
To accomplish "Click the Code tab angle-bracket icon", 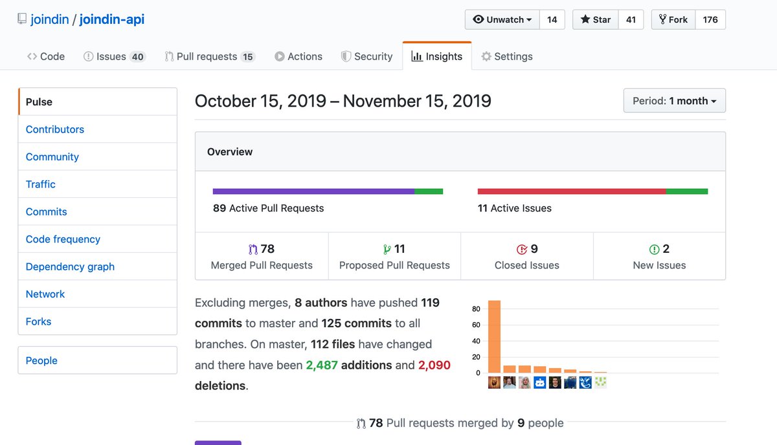I will pyautogui.click(x=32, y=56).
